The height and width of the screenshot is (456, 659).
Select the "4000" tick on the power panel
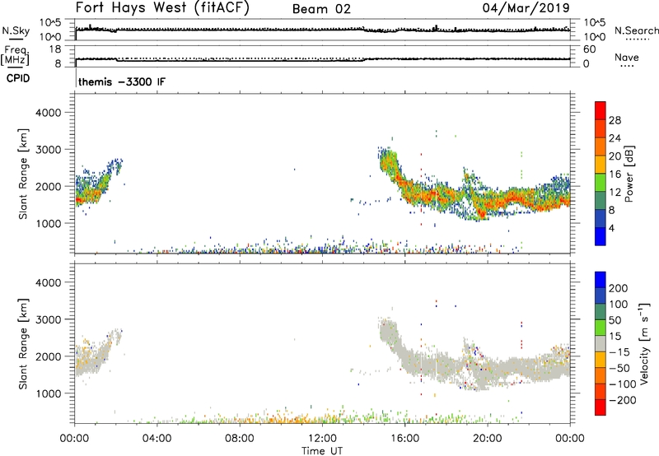tap(48, 113)
